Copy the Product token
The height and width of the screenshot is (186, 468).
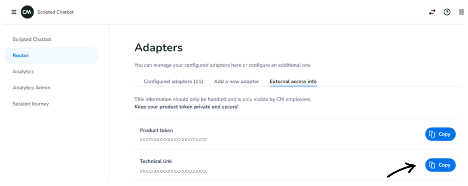coord(440,134)
